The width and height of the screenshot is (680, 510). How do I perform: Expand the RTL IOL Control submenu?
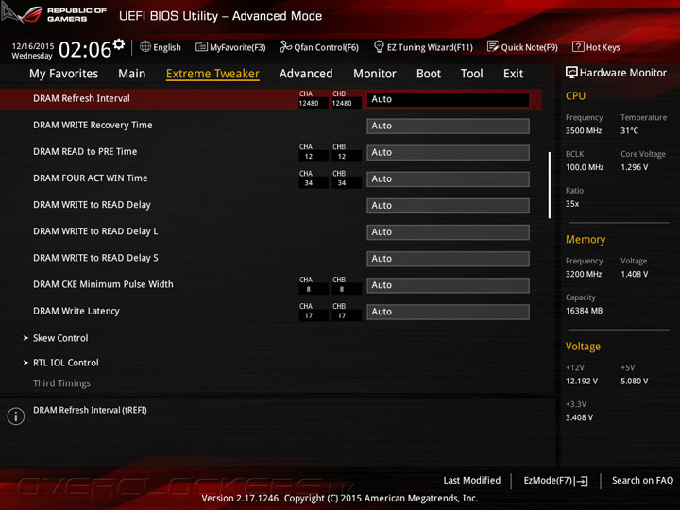[66, 363]
